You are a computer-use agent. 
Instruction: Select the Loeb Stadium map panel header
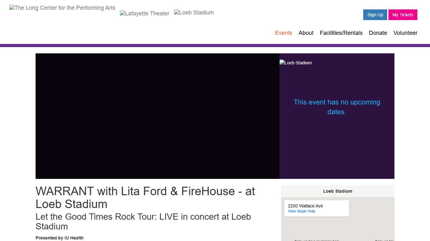337,191
